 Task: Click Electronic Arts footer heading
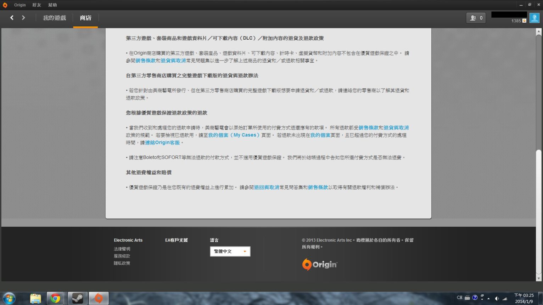(x=128, y=240)
